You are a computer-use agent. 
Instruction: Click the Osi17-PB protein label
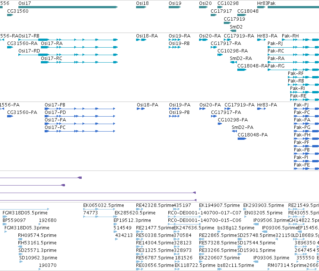pos(55,105)
